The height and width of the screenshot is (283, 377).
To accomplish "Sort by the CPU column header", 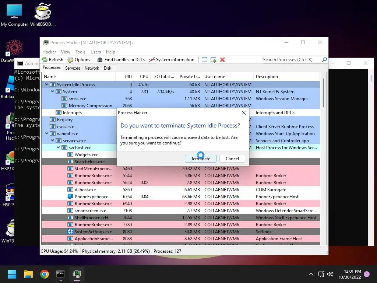I will click(x=142, y=77).
